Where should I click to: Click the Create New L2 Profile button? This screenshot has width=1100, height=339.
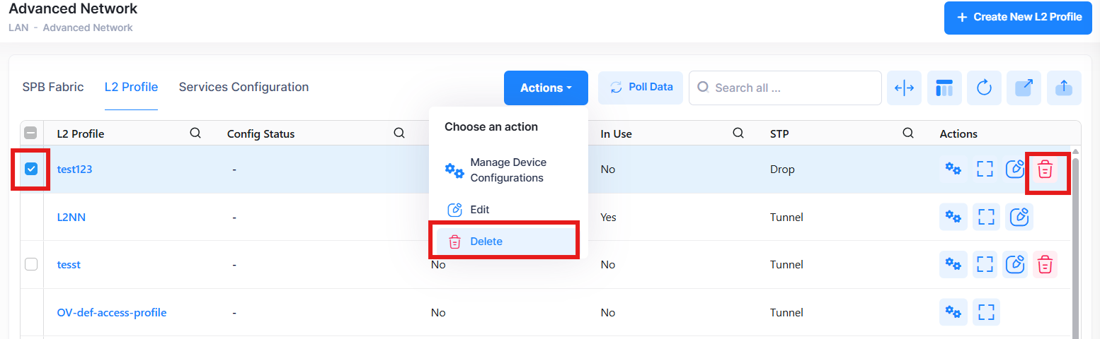coord(1019,17)
